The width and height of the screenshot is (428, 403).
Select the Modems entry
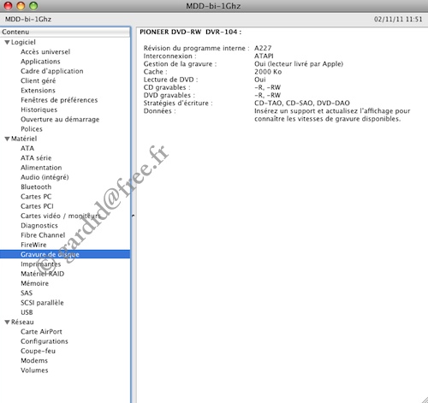coord(34,361)
